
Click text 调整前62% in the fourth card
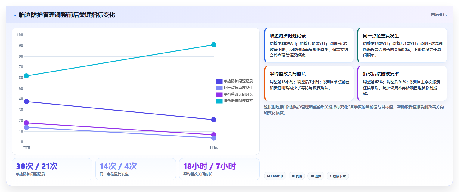[x=373, y=82]
